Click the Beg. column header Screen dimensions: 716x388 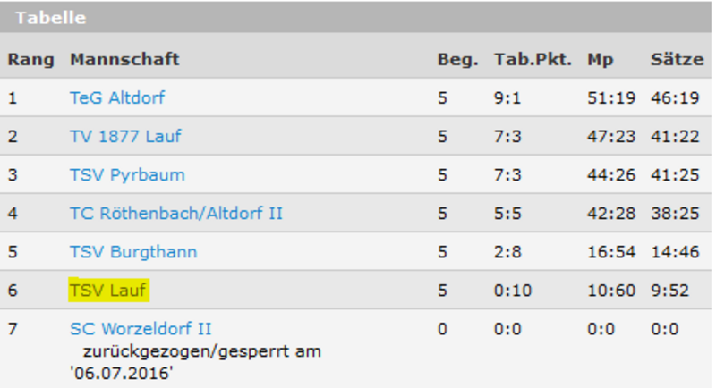tap(455, 60)
